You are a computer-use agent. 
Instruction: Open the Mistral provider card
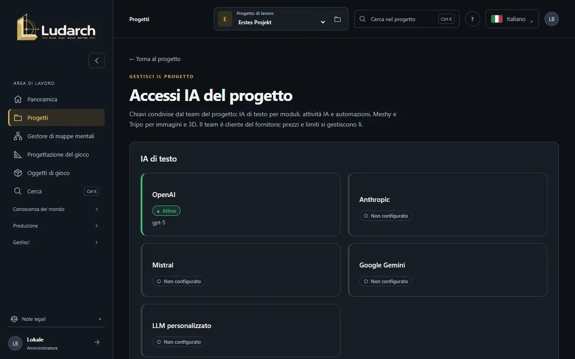pos(240,270)
